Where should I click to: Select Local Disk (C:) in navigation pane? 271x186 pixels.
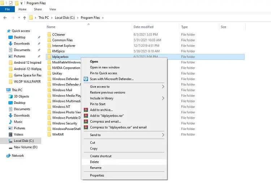[23, 141]
